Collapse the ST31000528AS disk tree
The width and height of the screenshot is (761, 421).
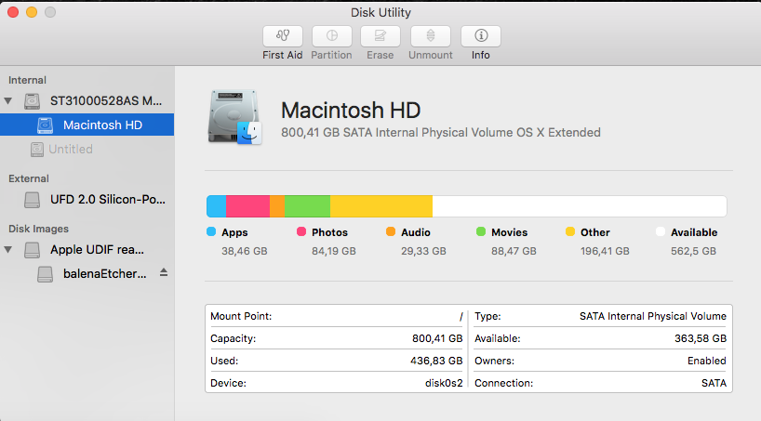(x=9, y=100)
